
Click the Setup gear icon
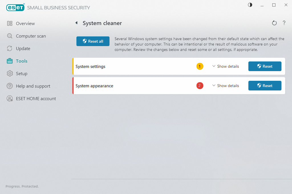tap(10, 74)
